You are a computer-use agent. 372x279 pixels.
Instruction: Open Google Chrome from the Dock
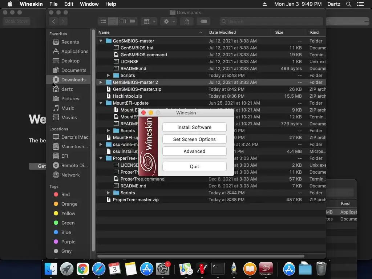pyautogui.click(x=82, y=269)
